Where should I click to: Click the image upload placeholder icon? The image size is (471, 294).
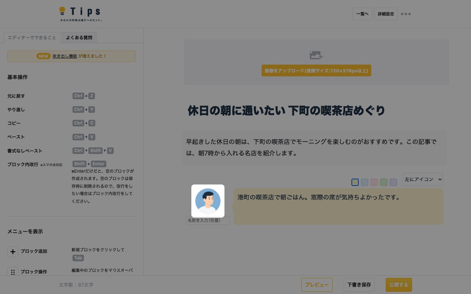(316, 55)
